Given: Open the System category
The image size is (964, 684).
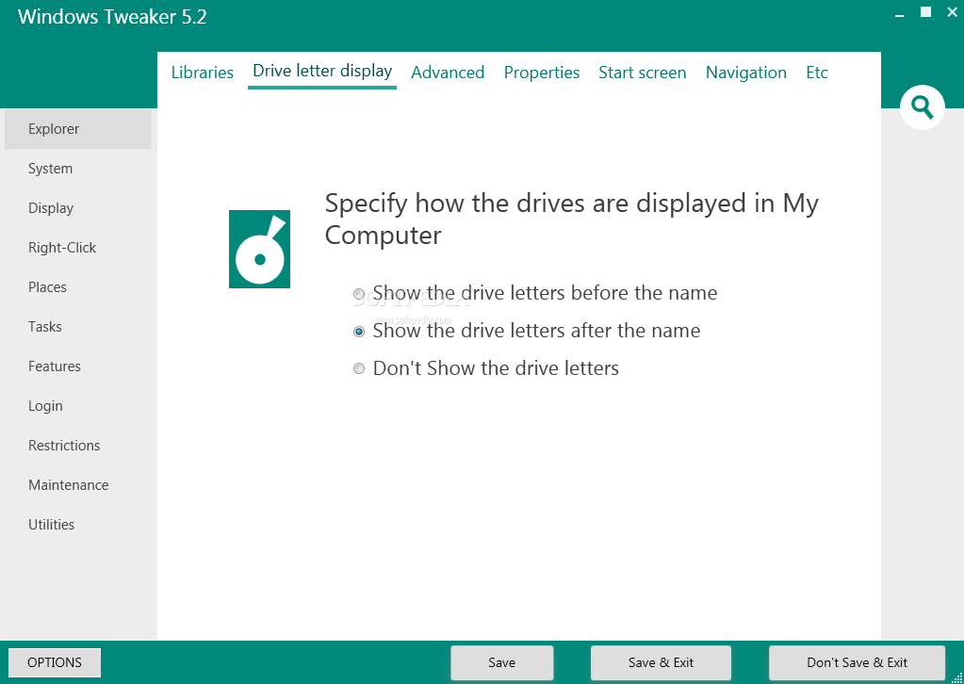Looking at the screenshot, I should (x=78, y=169).
